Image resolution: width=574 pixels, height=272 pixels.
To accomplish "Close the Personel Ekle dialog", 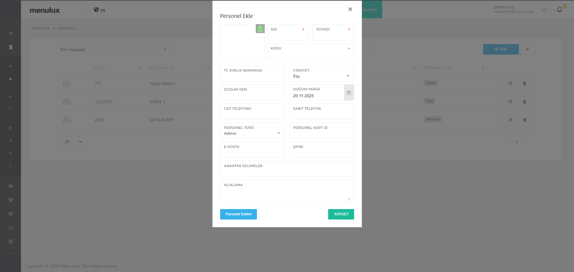I will [350, 9].
